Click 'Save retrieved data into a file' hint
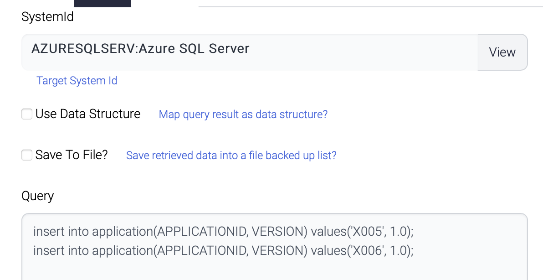 [231, 156]
